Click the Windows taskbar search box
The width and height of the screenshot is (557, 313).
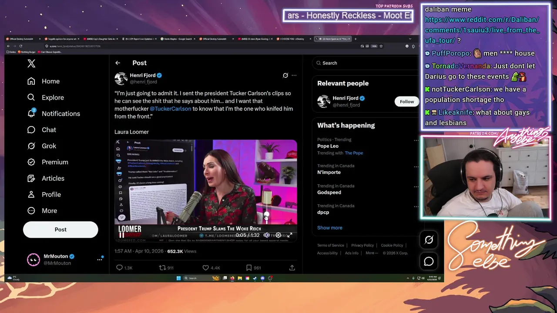point(202,278)
